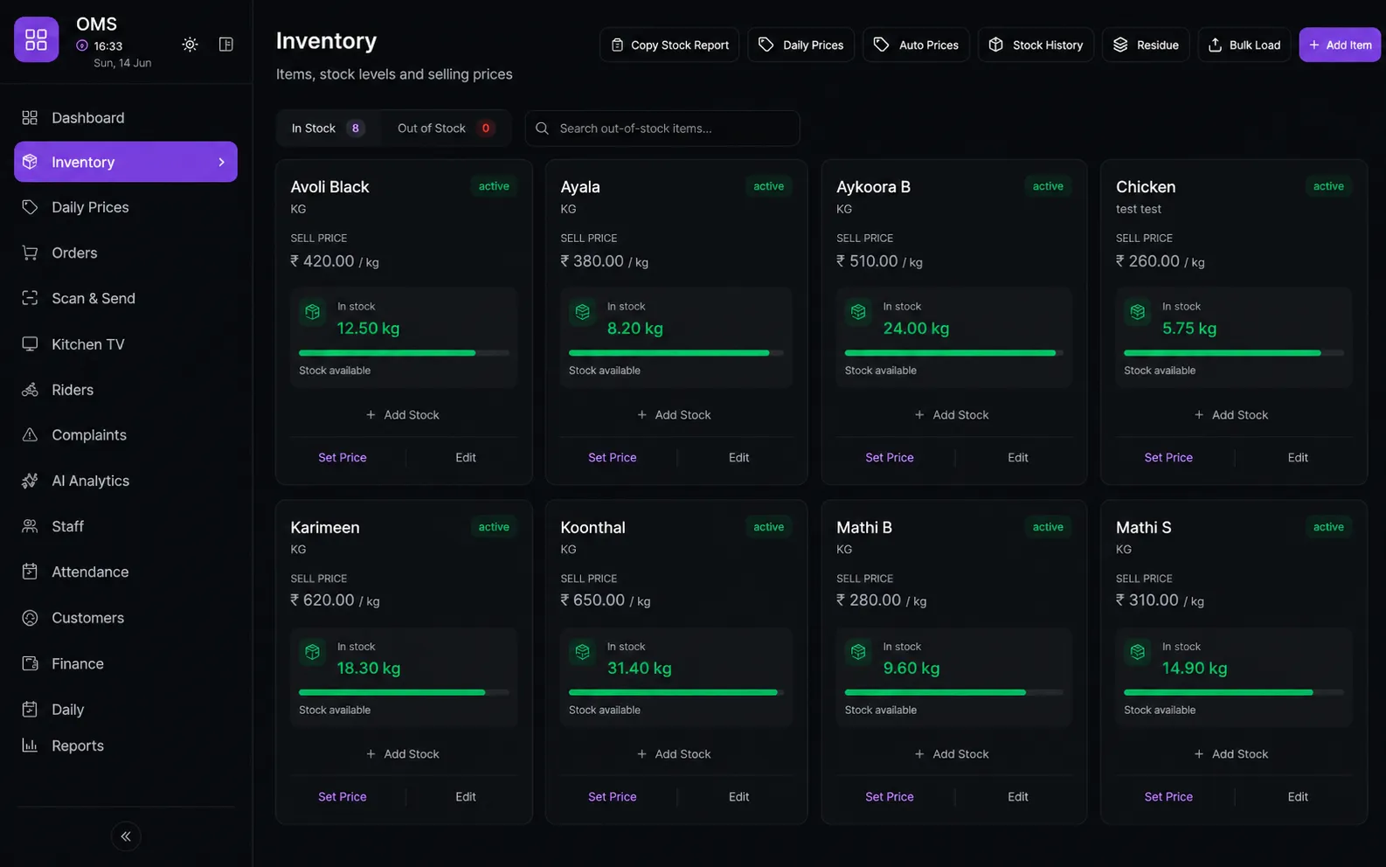Toggle sidebar layout panel icon
1386x867 pixels.
click(x=225, y=45)
